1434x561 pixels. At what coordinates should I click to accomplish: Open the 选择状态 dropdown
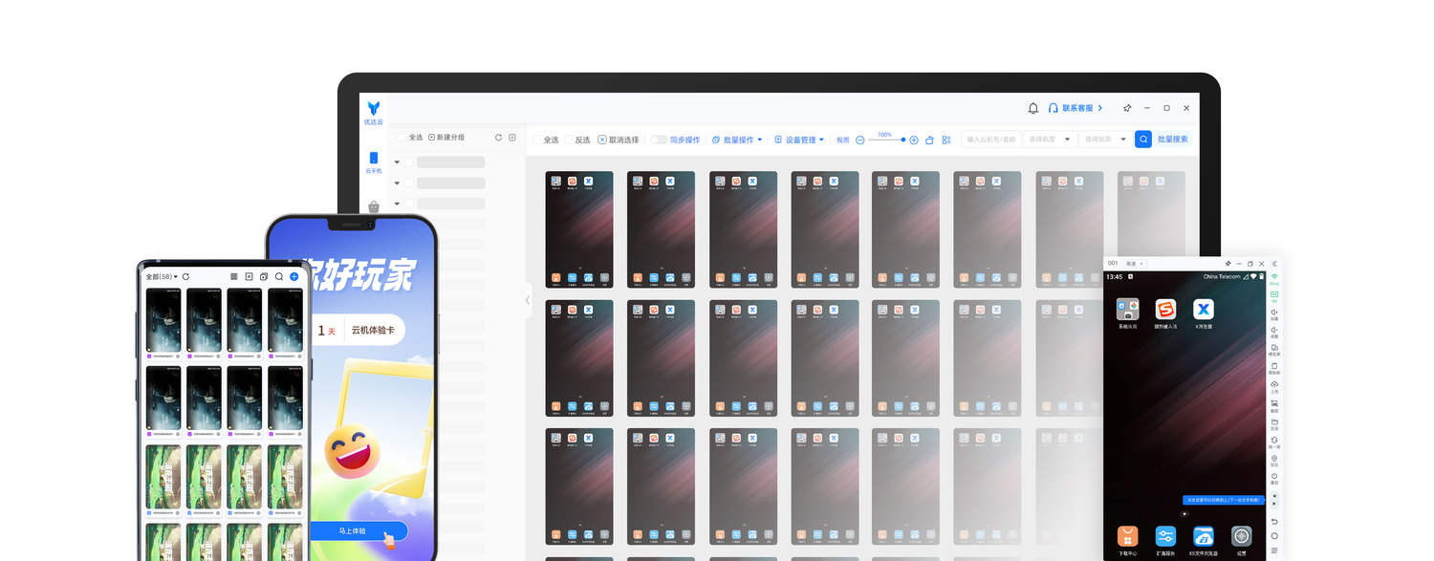coord(1105,140)
